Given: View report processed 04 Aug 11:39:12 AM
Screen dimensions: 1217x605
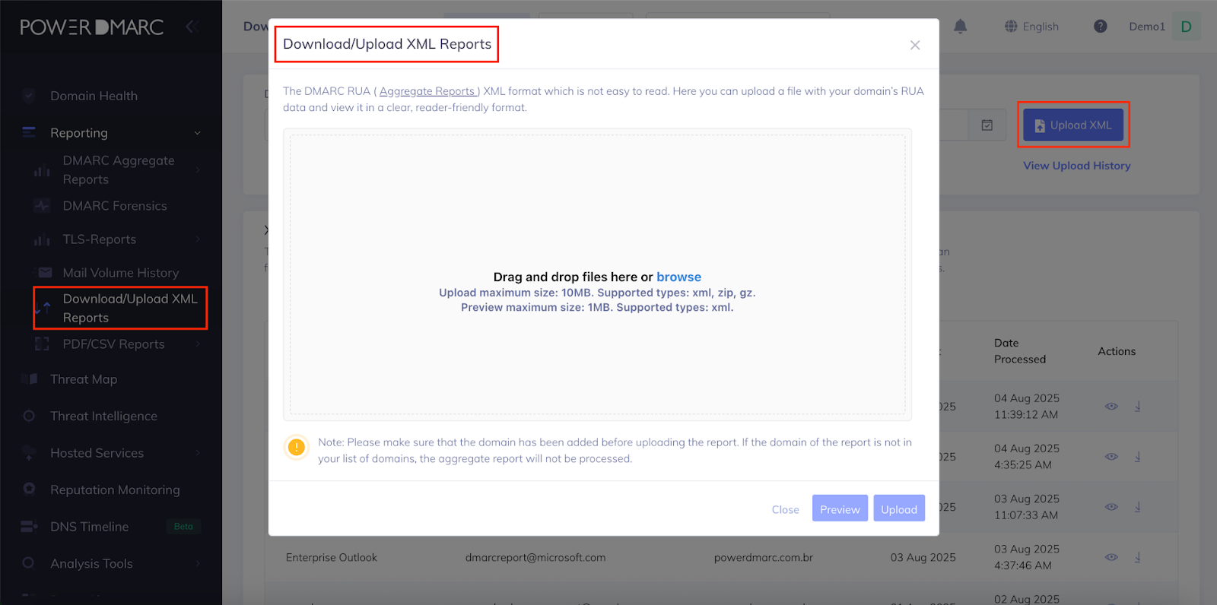Looking at the screenshot, I should [1111, 406].
